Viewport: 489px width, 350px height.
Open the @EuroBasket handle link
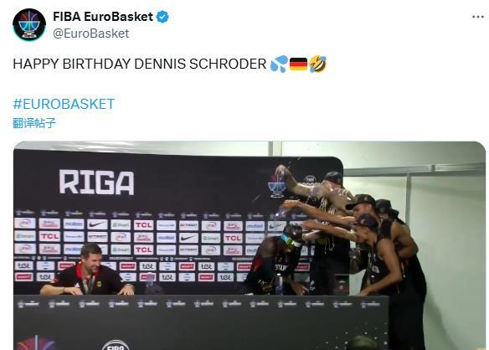[x=90, y=33]
